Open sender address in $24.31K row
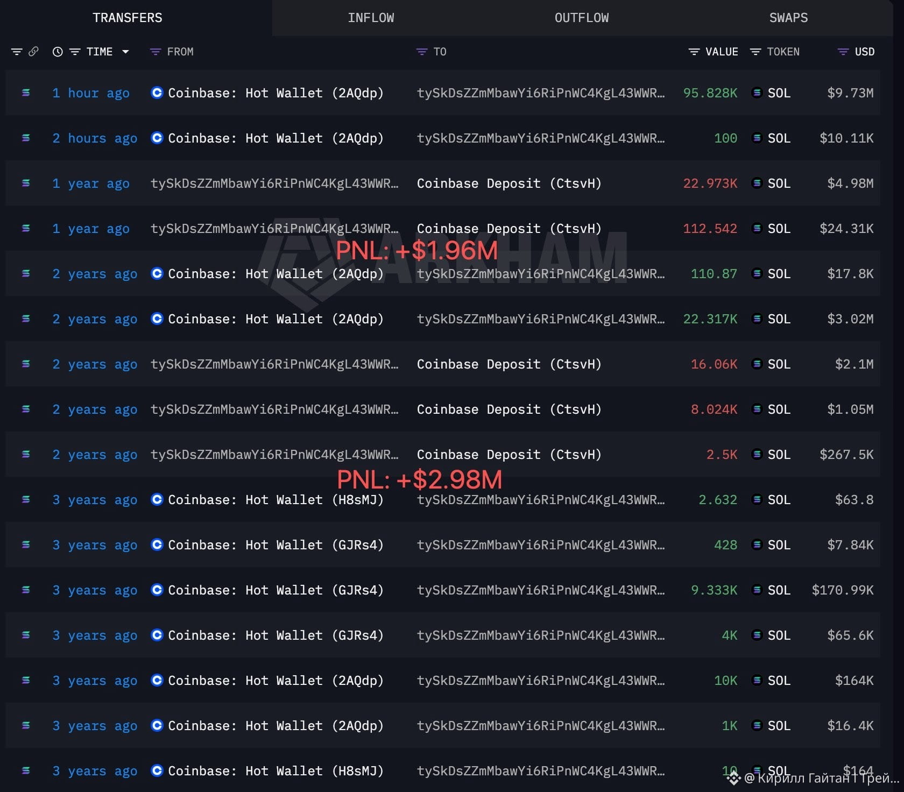The width and height of the screenshot is (904, 792). tap(274, 229)
